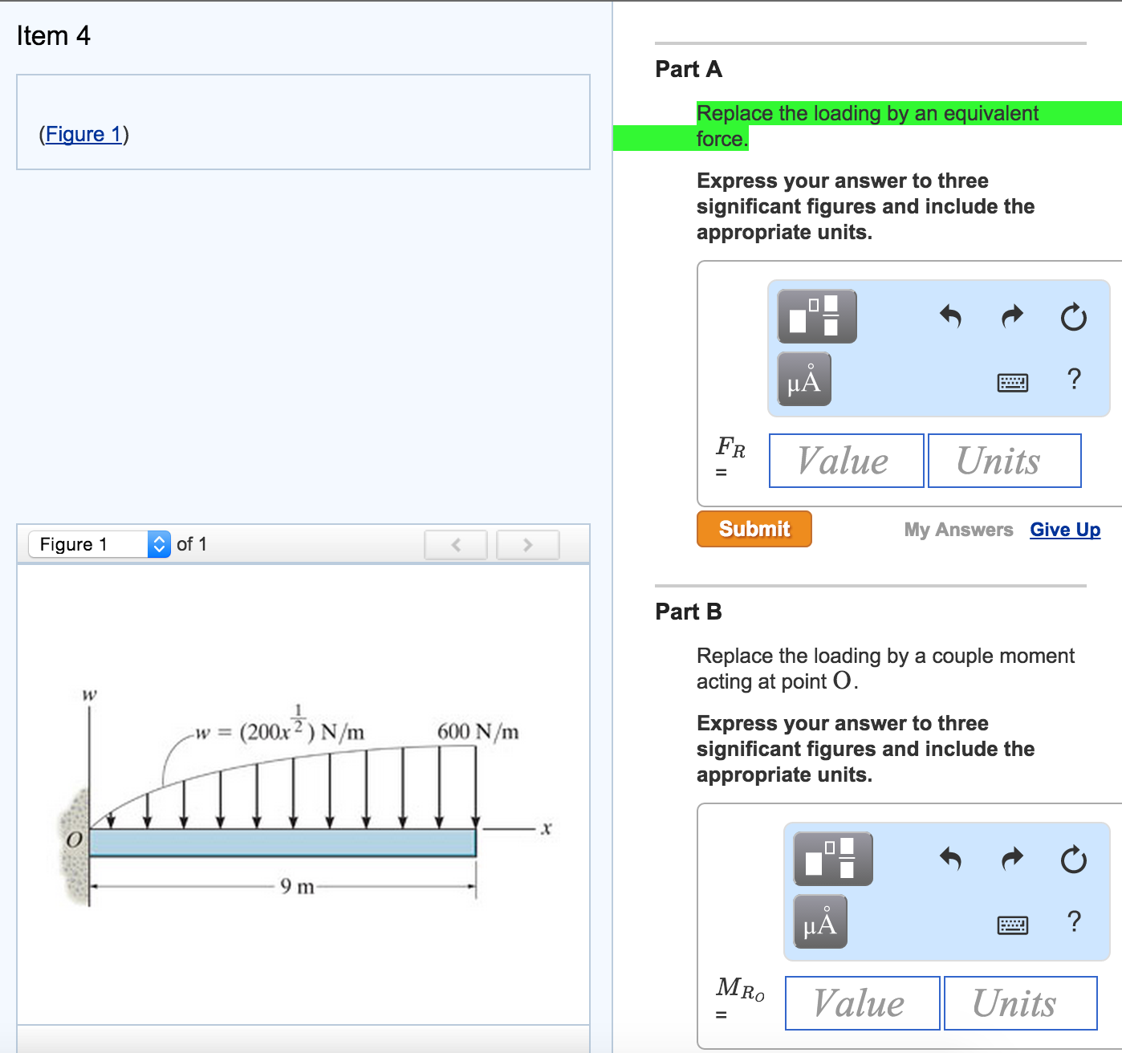The width and height of the screenshot is (1122, 1053).
Task: Click the Units field for MRO in Part B
Action: click(1020, 1002)
